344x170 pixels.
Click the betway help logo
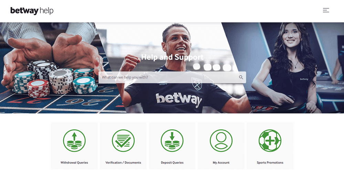tap(32, 11)
